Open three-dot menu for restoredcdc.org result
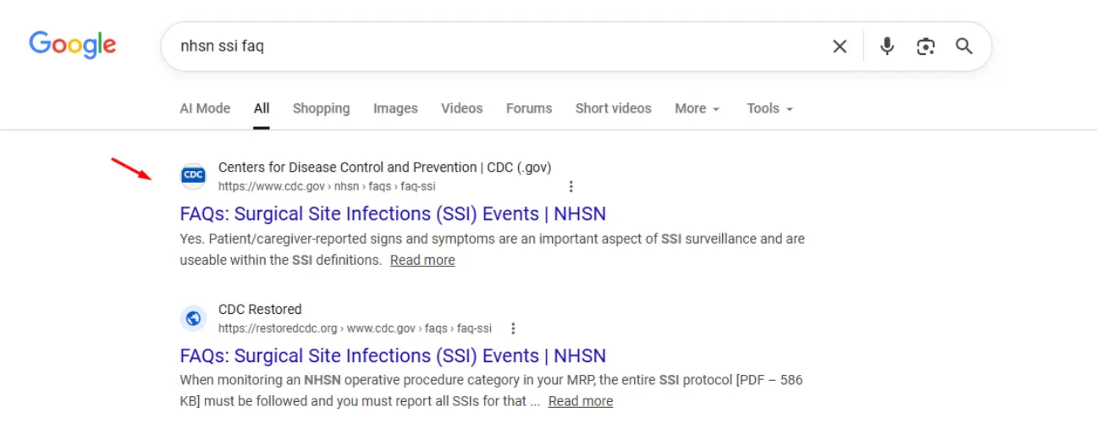The width and height of the screenshot is (1097, 429). 513,328
